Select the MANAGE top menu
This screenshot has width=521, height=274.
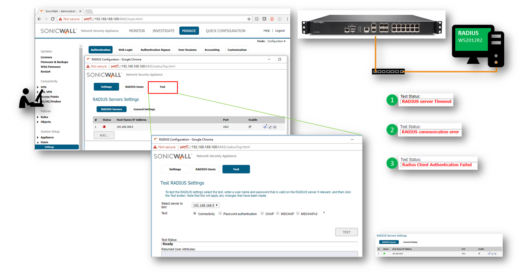pyautogui.click(x=189, y=31)
